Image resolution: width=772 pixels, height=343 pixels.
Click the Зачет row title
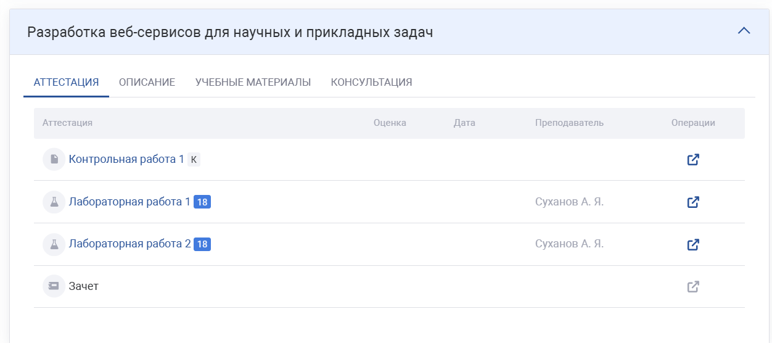click(x=84, y=286)
